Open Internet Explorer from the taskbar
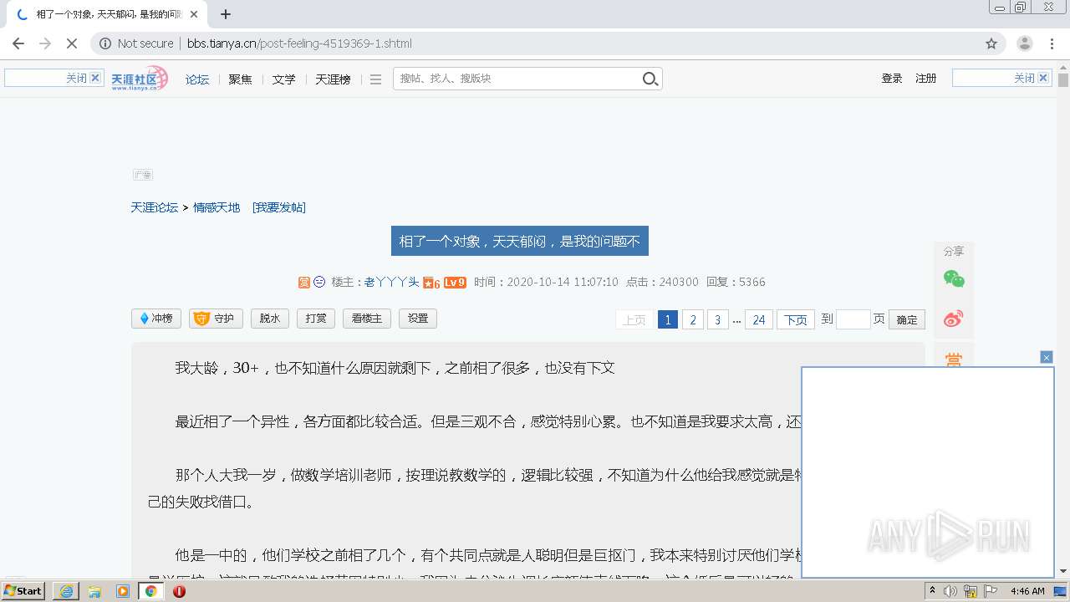 pyautogui.click(x=66, y=591)
